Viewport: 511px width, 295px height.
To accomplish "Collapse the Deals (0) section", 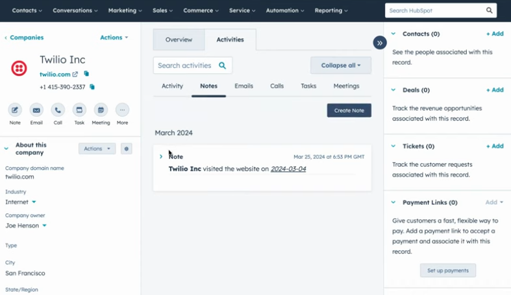I will coord(393,90).
